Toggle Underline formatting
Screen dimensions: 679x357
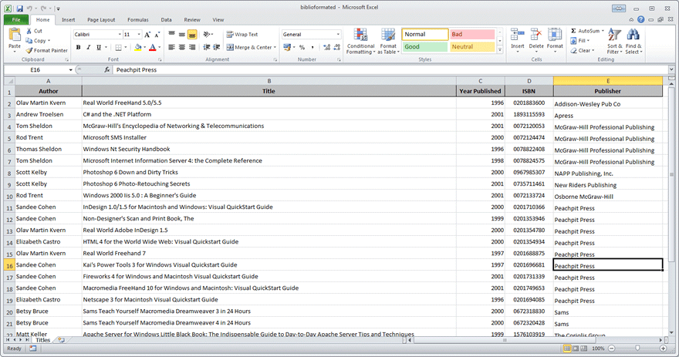click(x=99, y=47)
